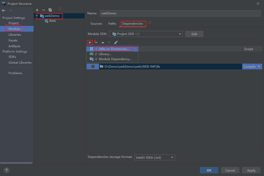Click the Apply button
This screenshot has height=176, width=264.
tap(251, 170)
